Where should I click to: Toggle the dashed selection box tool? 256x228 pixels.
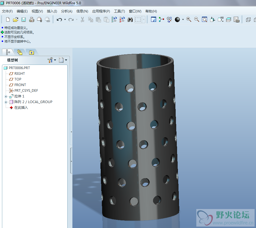click(x=138, y=20)
